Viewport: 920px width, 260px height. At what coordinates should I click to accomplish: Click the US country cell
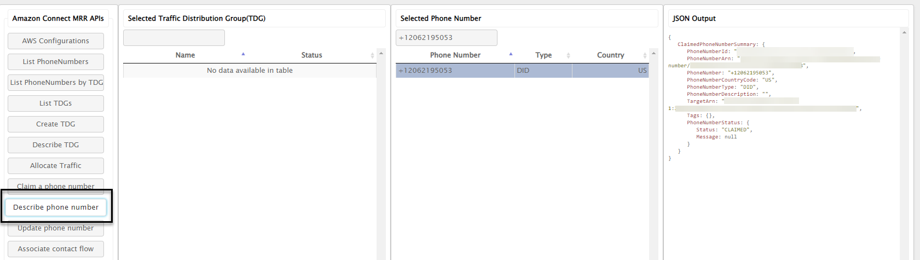pyautogui.click(x=610, y=71)
